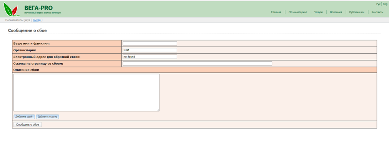The height and width of the screenshot is (141, 389).
Task: Focus the Ссылка на страницу со сбоем field
Action: click(198, 64)
